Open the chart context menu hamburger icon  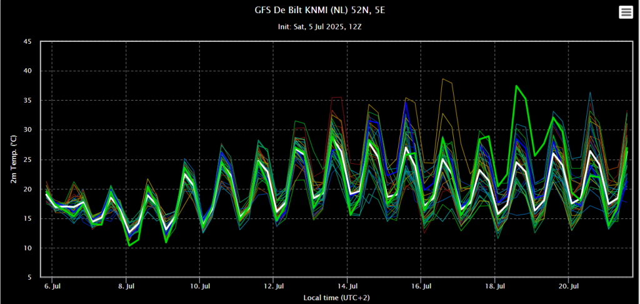click(x=626, y=13)
